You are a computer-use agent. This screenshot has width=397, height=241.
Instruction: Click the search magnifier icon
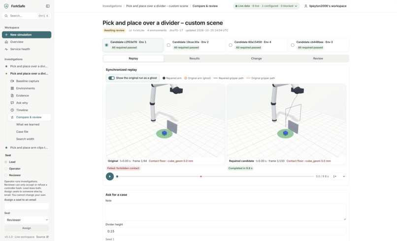pyautogui.click(x=6, y=16)
